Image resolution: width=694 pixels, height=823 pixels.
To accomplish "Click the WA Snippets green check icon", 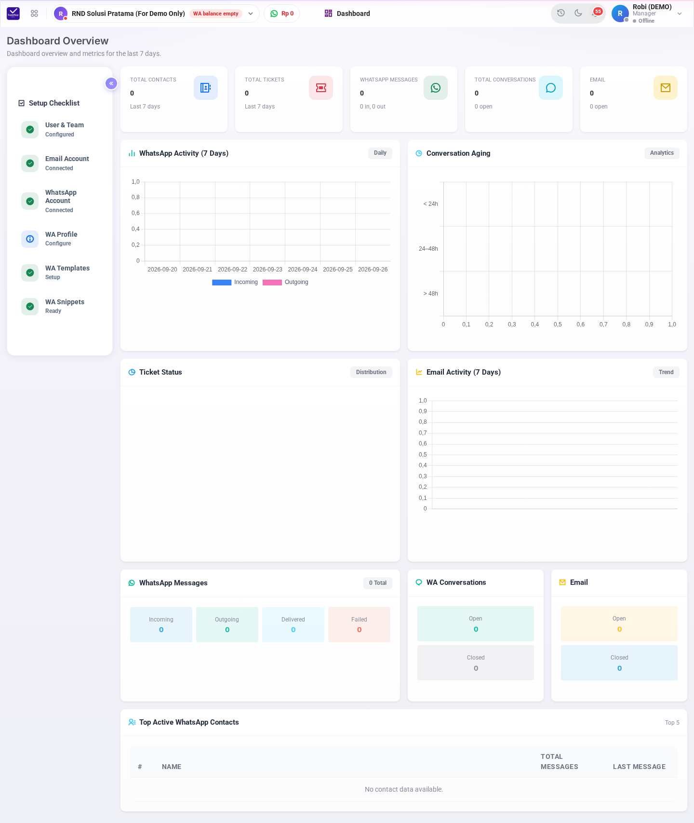I will (30, 306).
